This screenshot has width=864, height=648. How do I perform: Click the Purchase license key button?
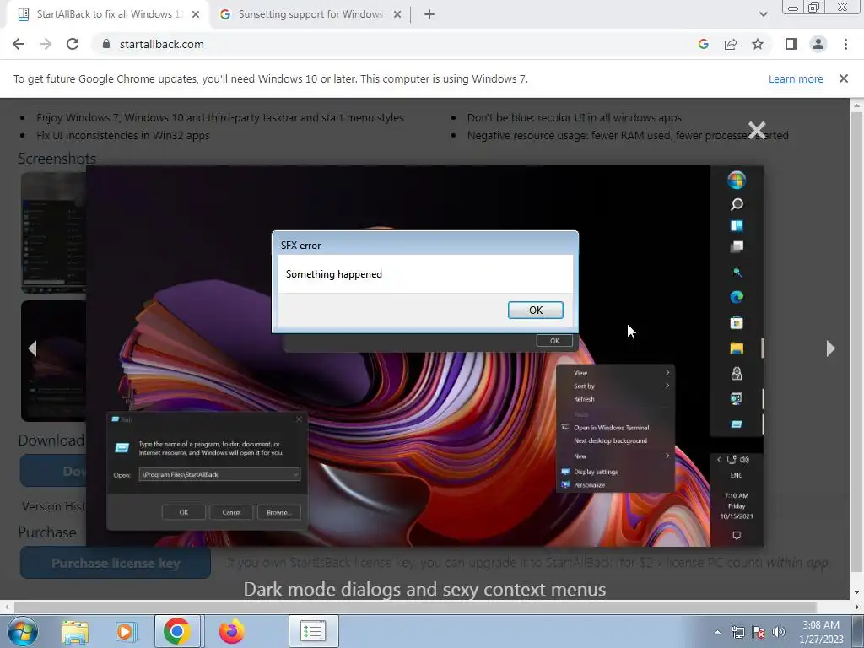point(115,563)
